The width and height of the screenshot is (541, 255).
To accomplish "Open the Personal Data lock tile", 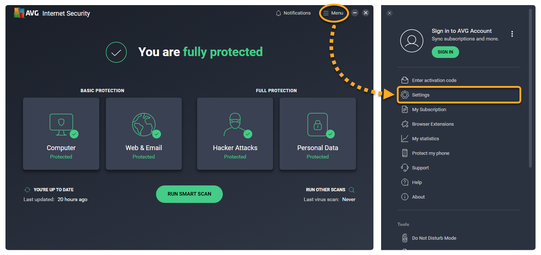I will coord(318,133).
